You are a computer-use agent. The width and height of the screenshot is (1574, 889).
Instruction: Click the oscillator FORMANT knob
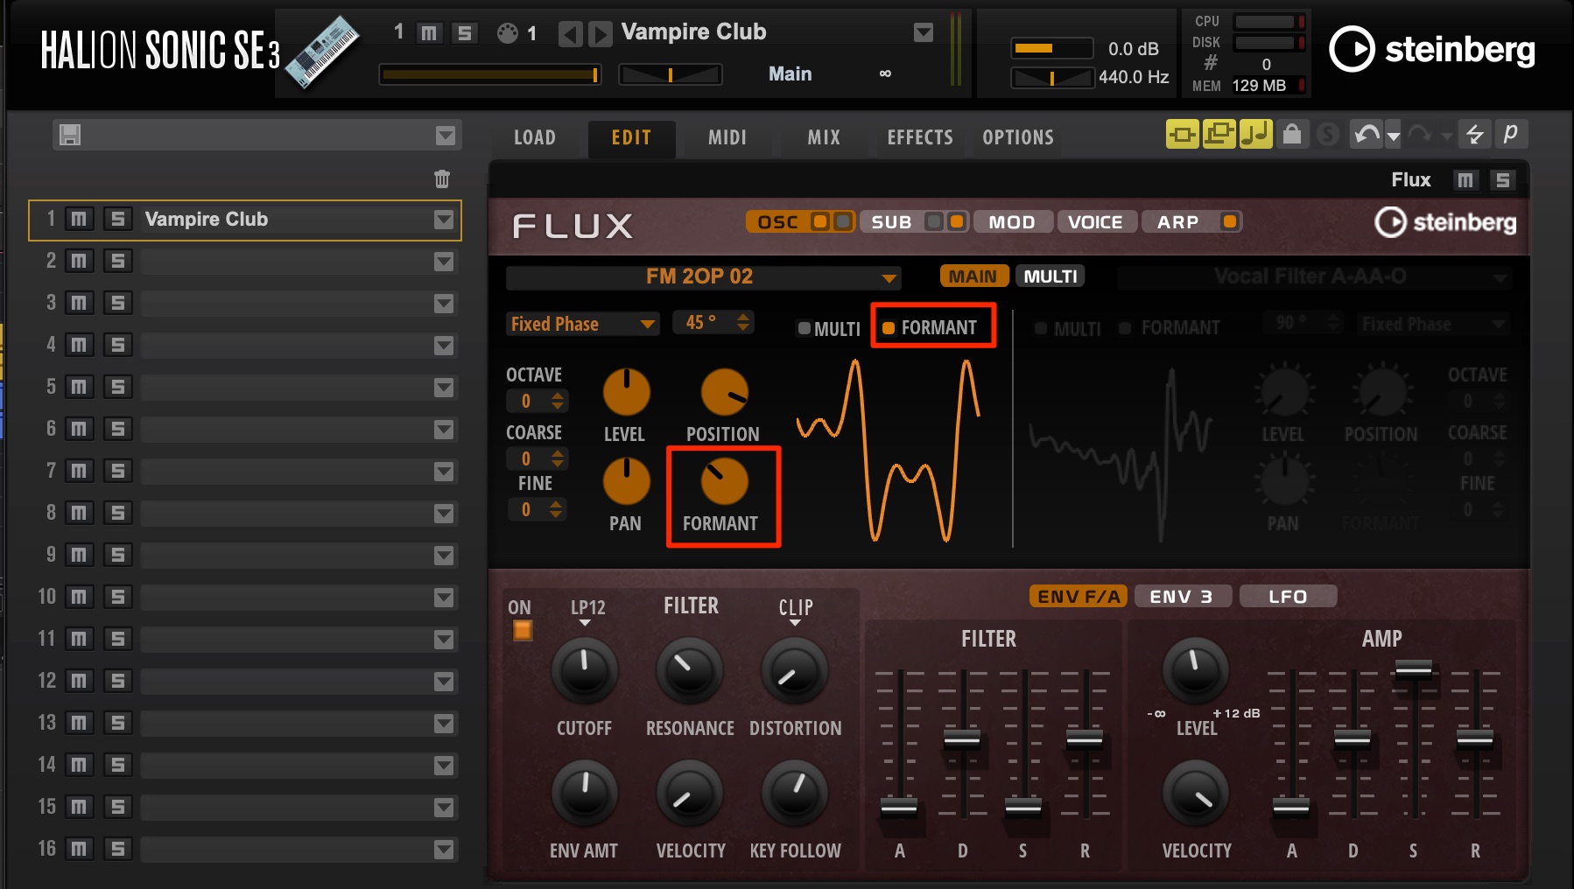[x=724, y=481]
